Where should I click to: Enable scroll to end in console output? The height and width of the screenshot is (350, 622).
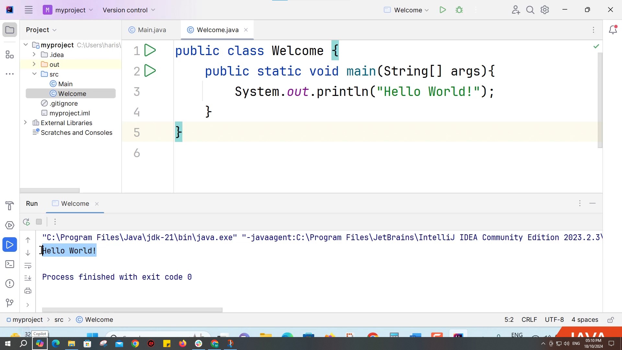click(28, 278)
